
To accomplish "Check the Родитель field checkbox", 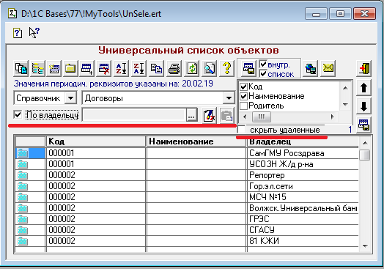I will pyautogui.click(x=243, y=106).
